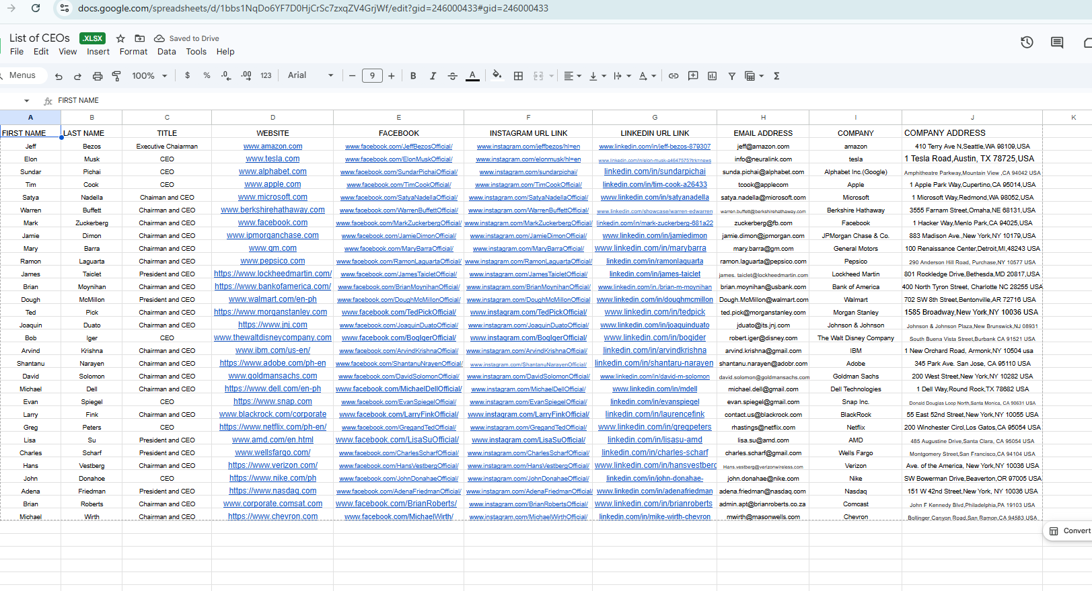
Task: Open more number formats (123)
Action: click(266, 76)
